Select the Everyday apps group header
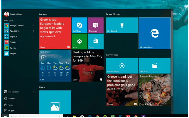 pyautogui.click(x=112, y=55)
